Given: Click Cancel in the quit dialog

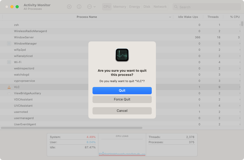Looking at the screenshot, I should coord(122,111).
